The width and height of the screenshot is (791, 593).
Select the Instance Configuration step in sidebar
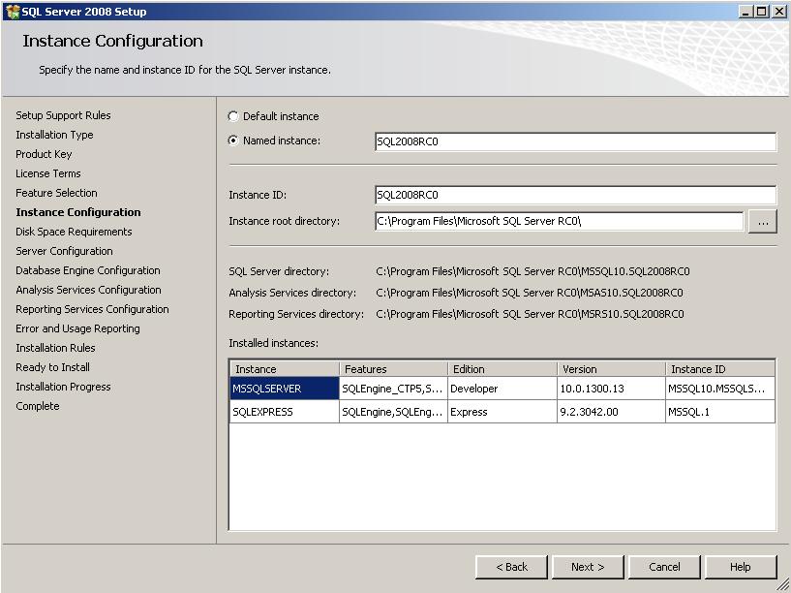[x=78, y=212]
